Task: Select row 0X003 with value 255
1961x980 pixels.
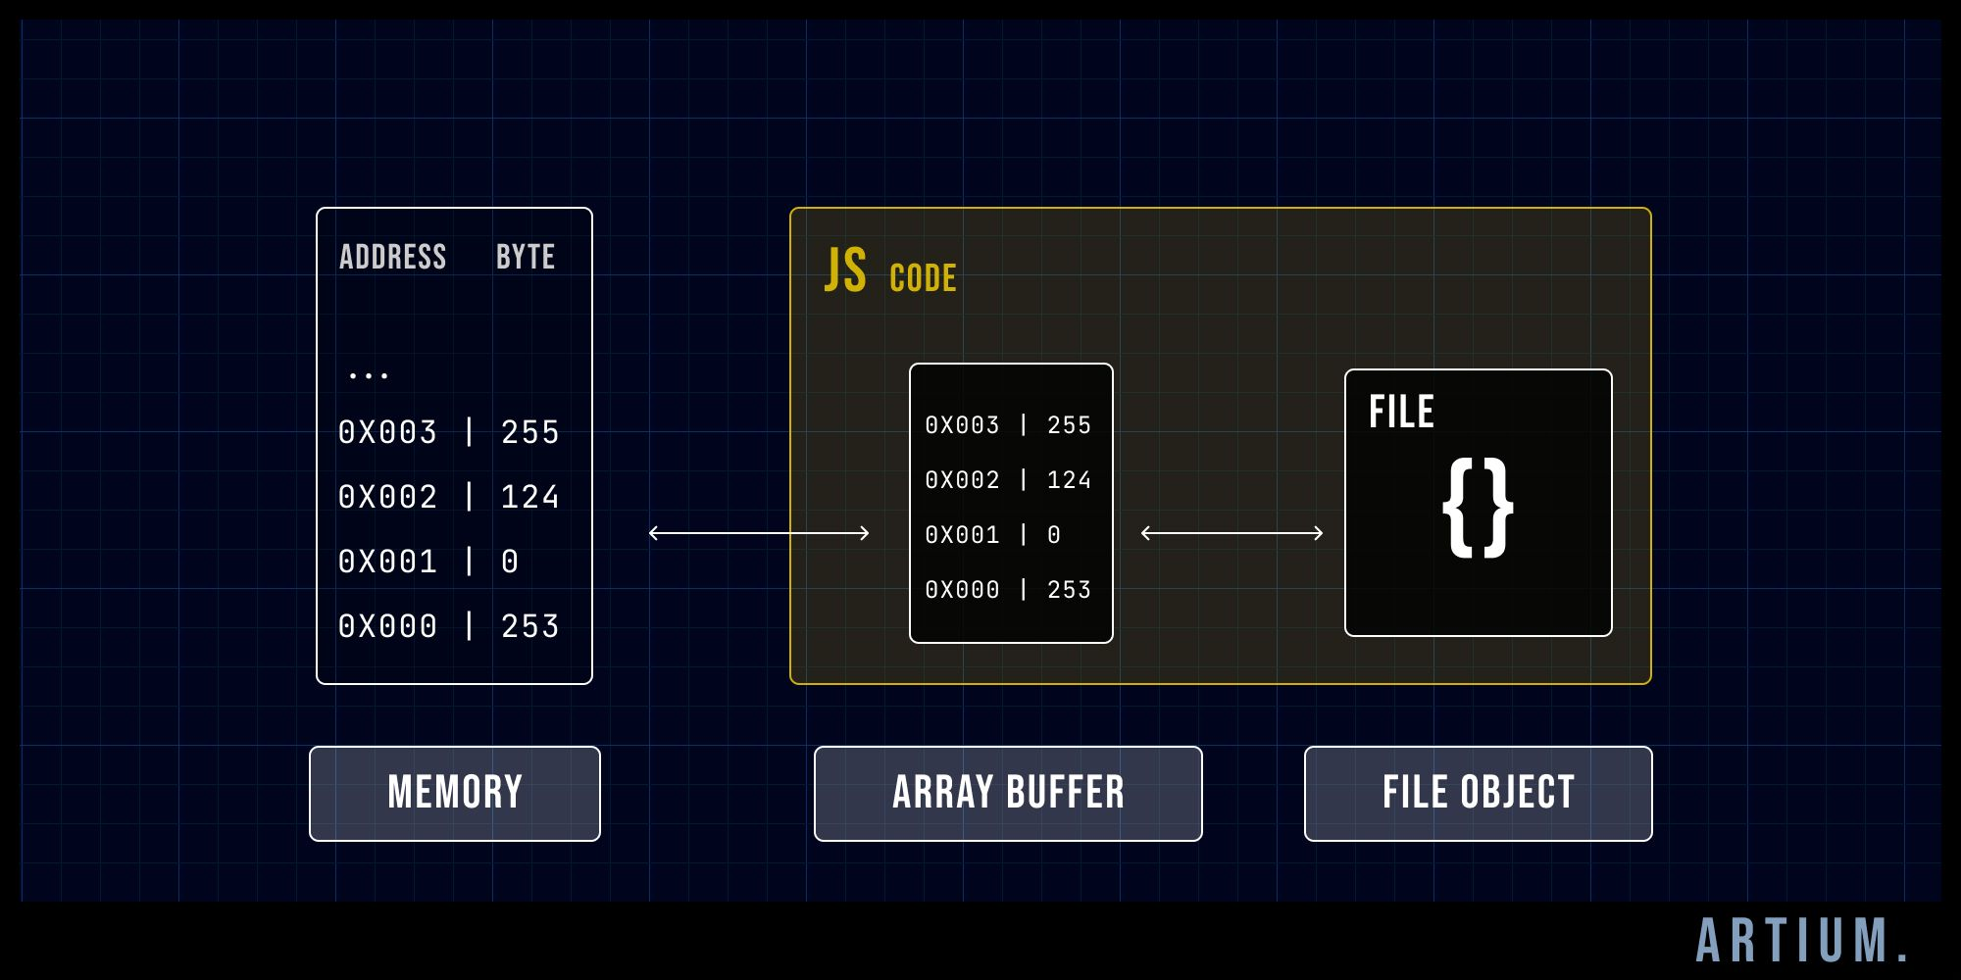Action: pyautogui.click(x=449, y=431)
